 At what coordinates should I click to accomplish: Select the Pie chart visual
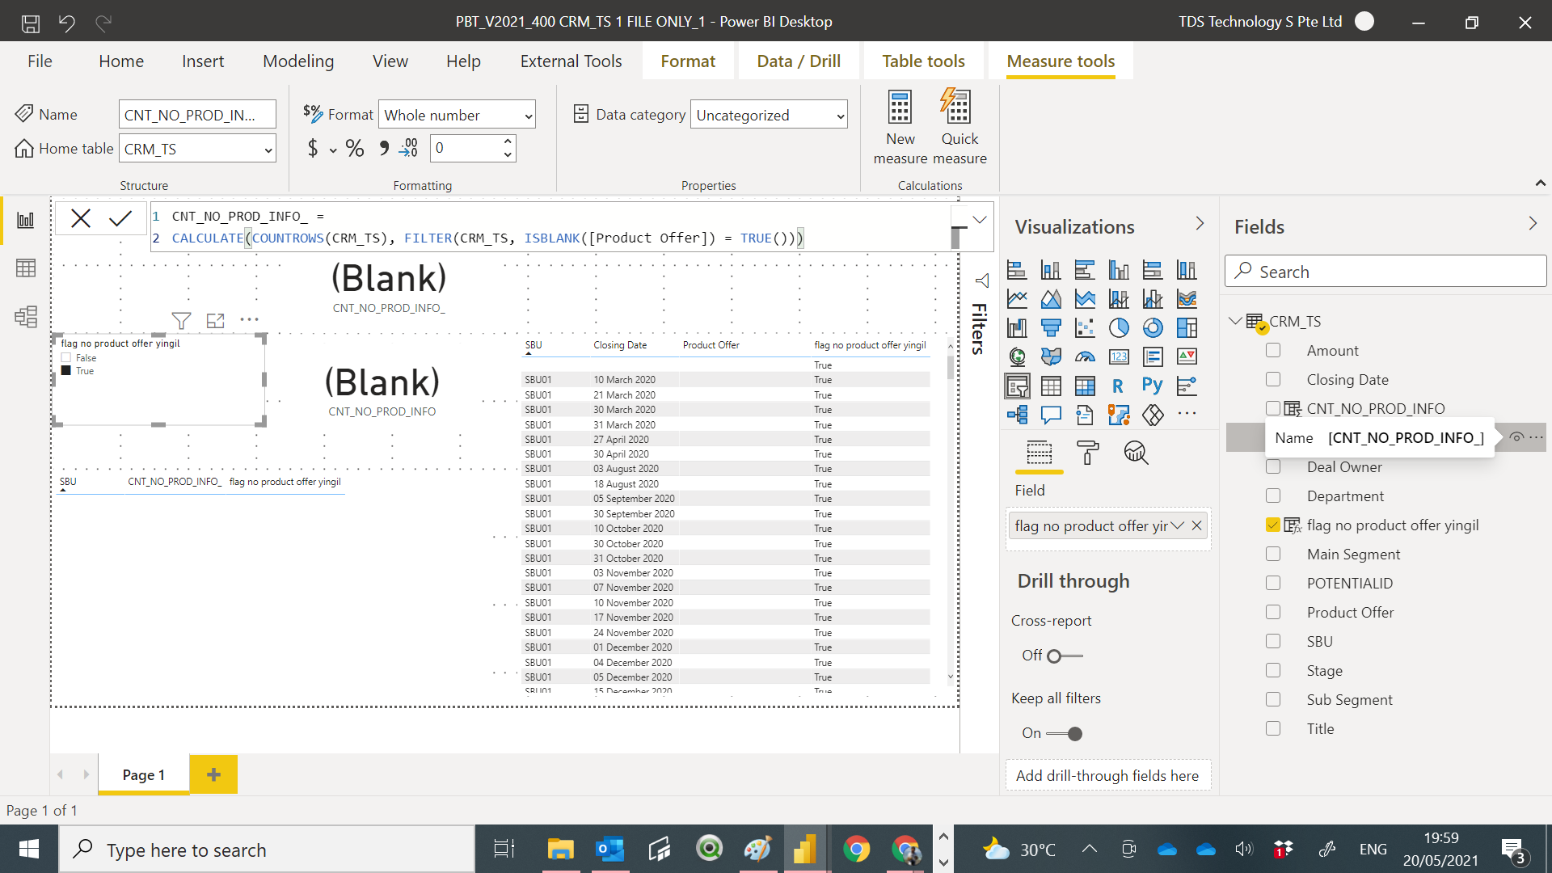point(1119,328)
